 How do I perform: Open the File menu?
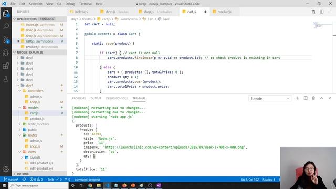(13, 4)
